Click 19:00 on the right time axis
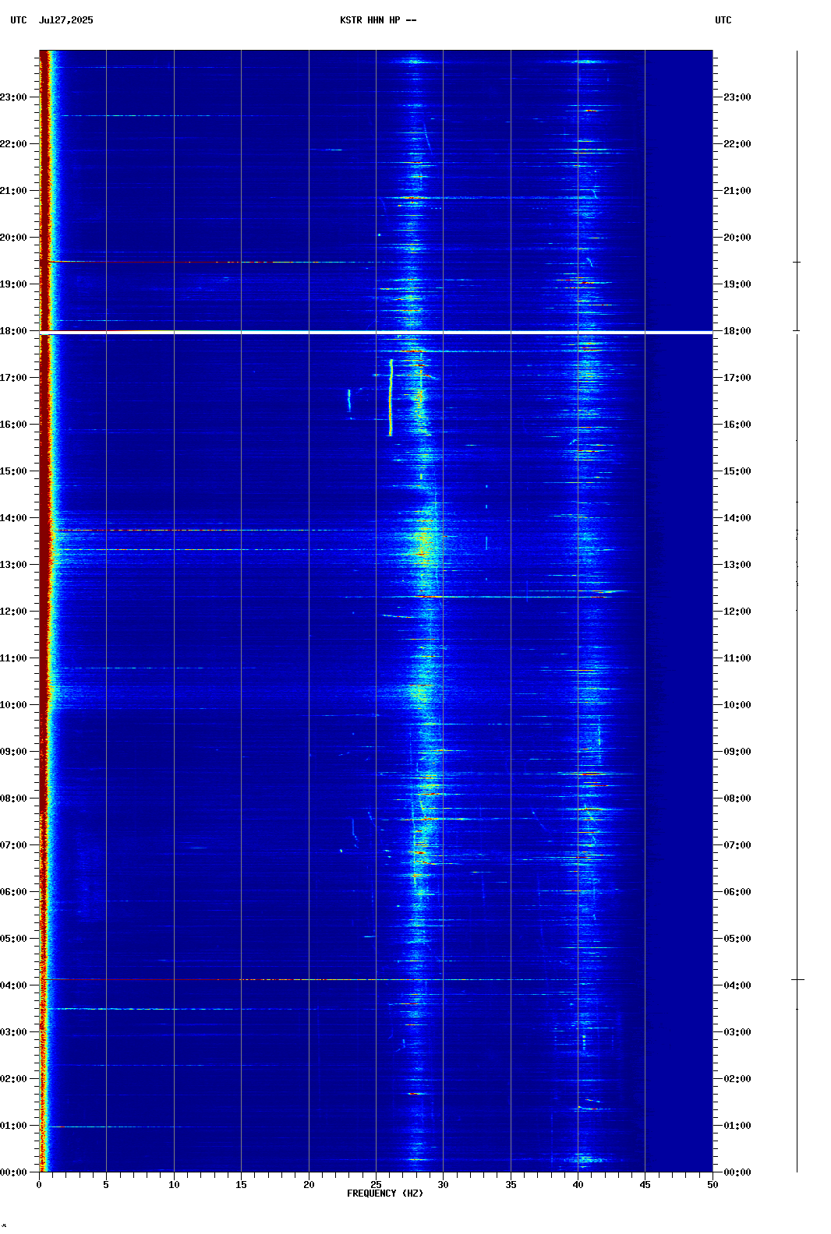The height and width of the screenshot is (1234, 831). [x=737, y=284]
